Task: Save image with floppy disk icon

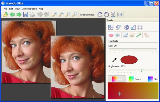Action: point(26,15)
